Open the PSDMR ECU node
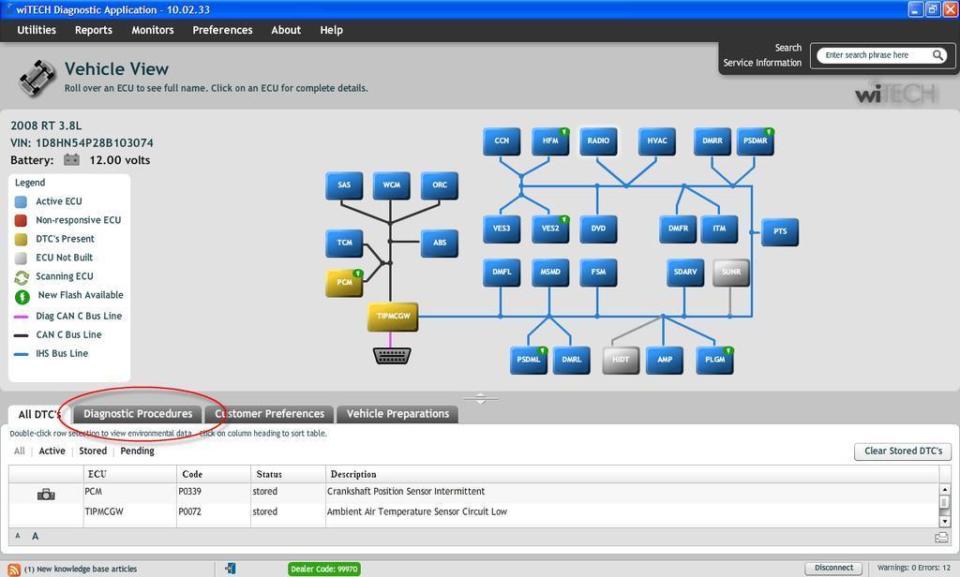Image resolution: width=960 pixels, height=577 pixels. [755, 141]
